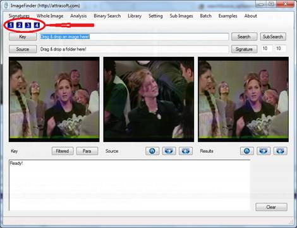Click the second 10 value box beside Signature
The height and width of the screenshot is (228, 297).
280,49
